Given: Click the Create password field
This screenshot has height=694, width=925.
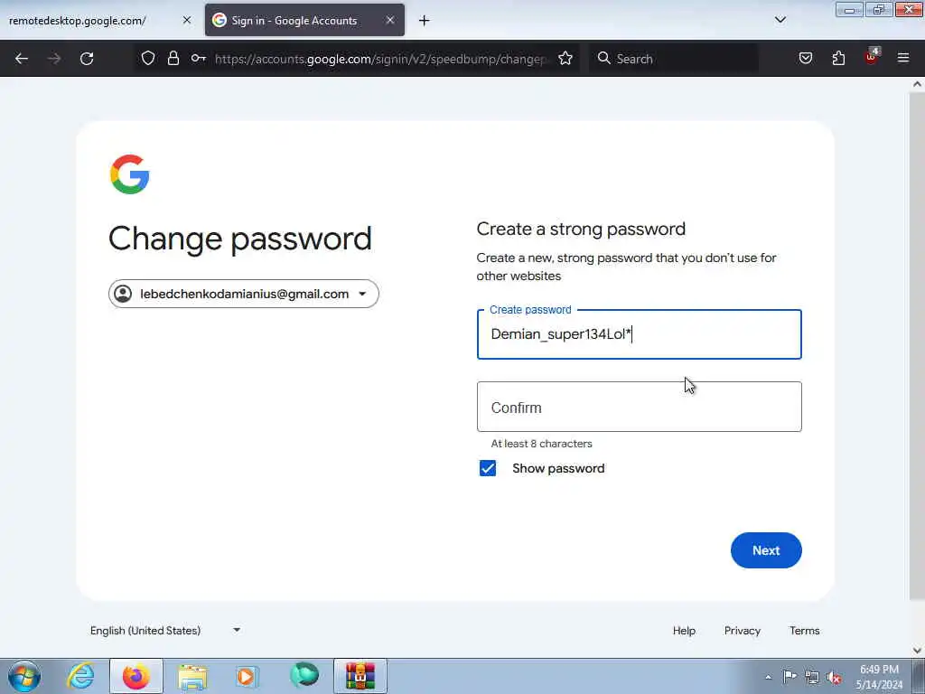Looking at the screenshot, I should (x=639, y=334).
